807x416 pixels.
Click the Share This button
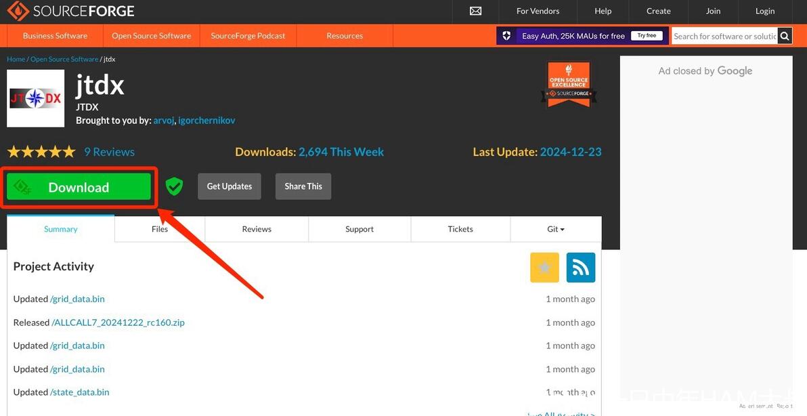point(303,186)
